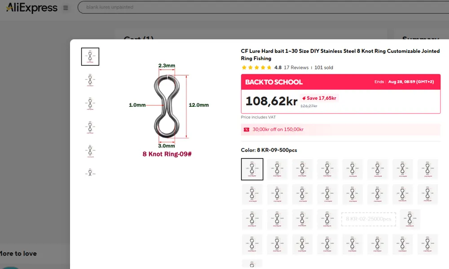
Task: Choose the first variant in fourth row
Action: (x=252, y=244)
